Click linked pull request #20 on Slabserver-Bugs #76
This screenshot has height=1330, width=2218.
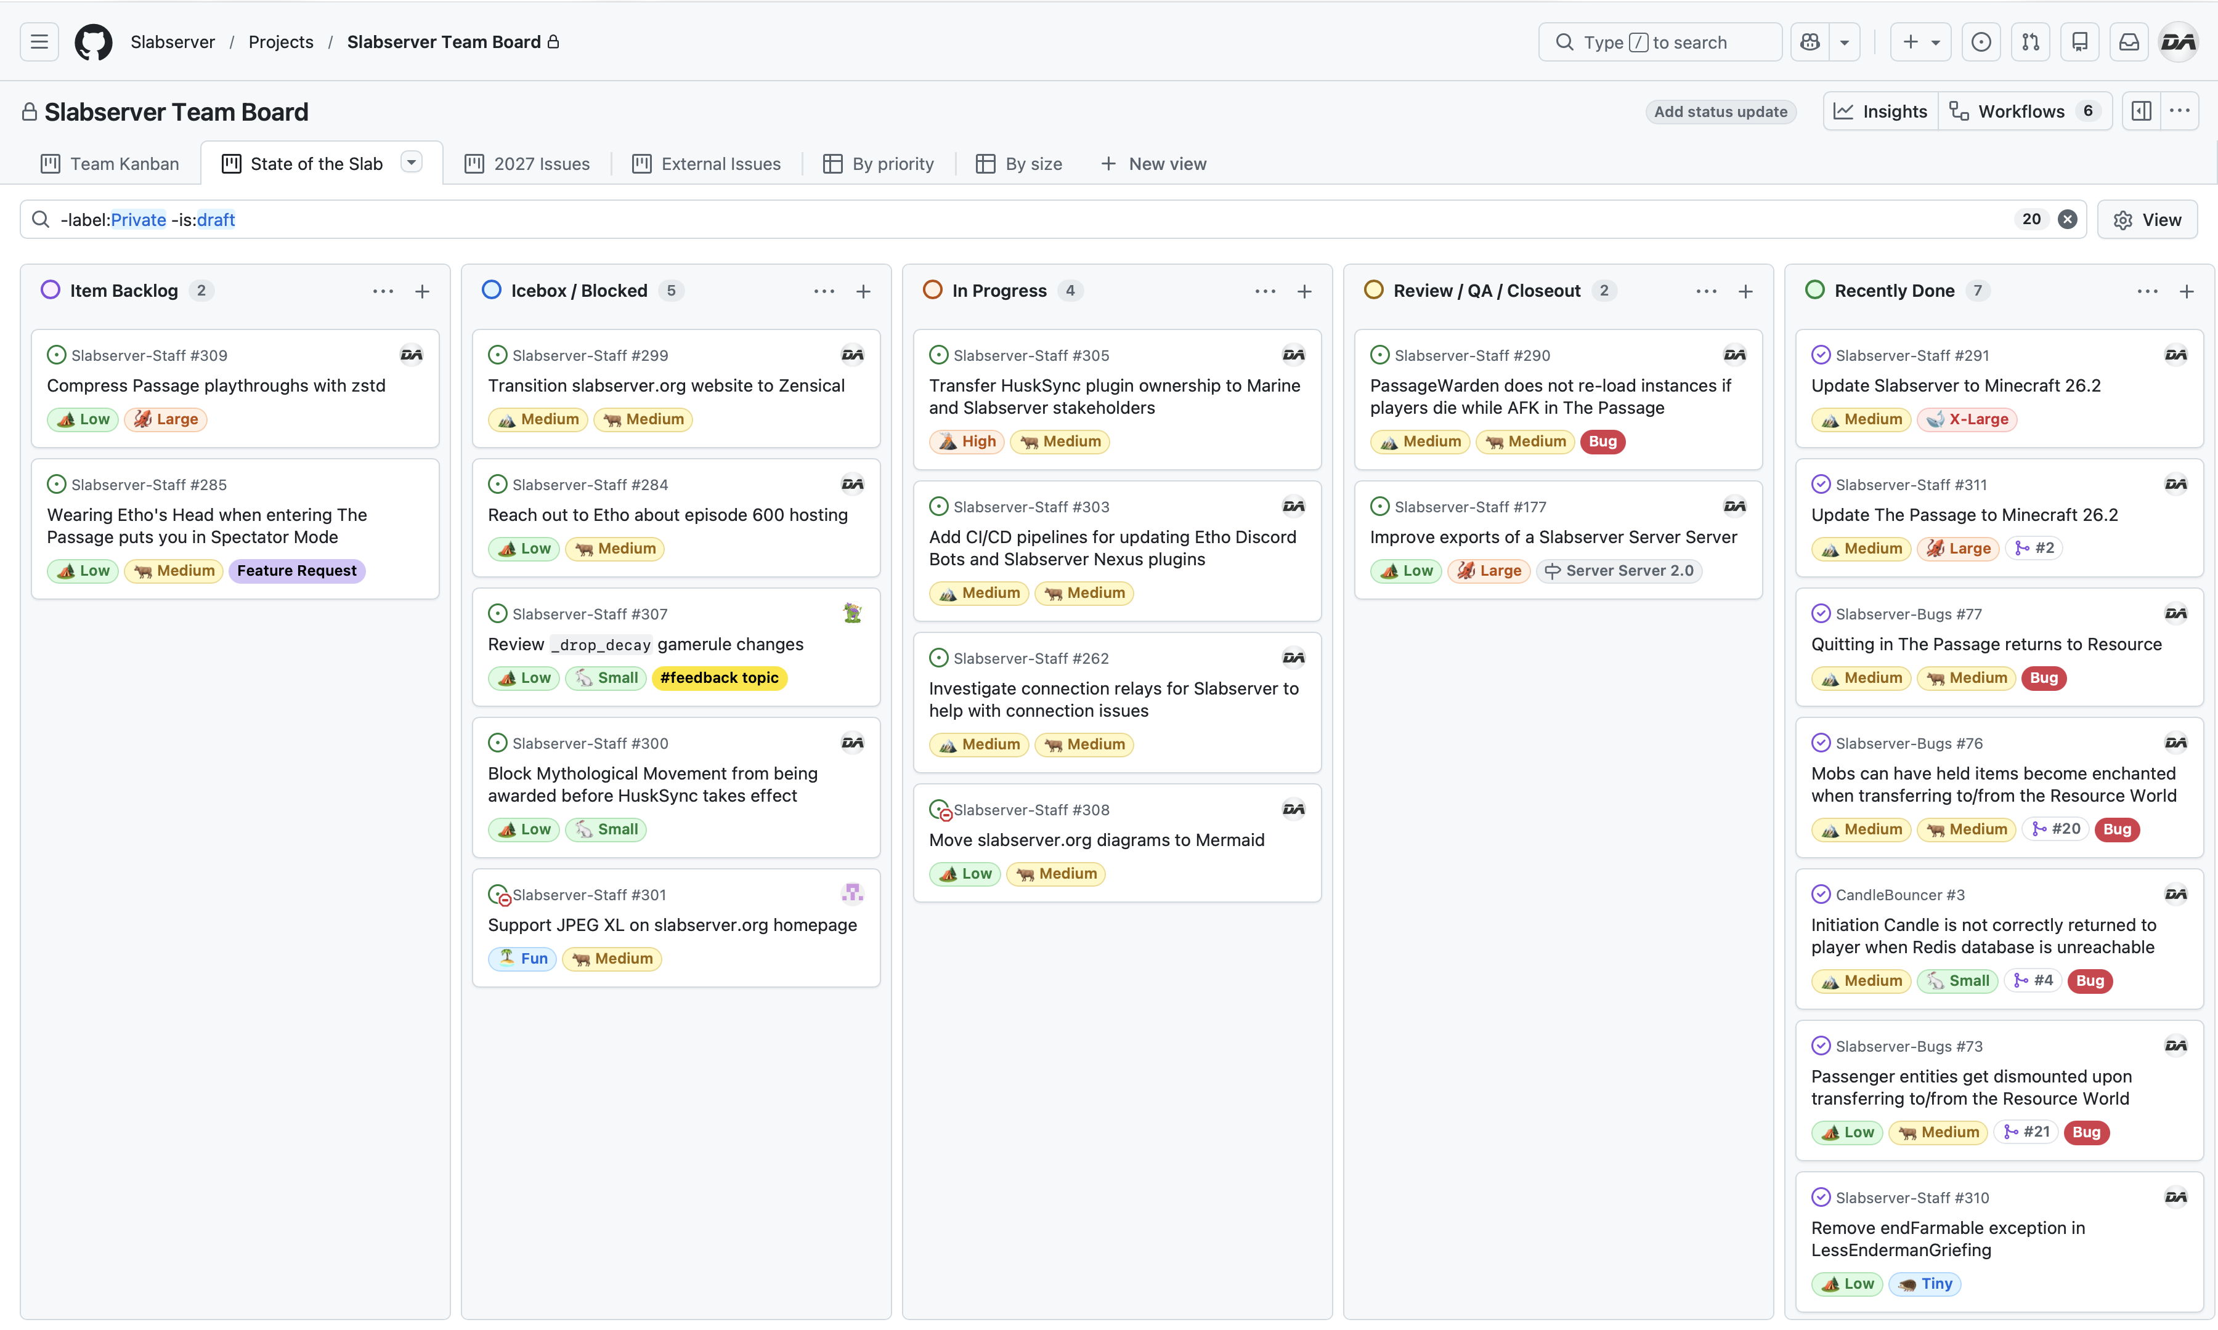point(2056,829)
